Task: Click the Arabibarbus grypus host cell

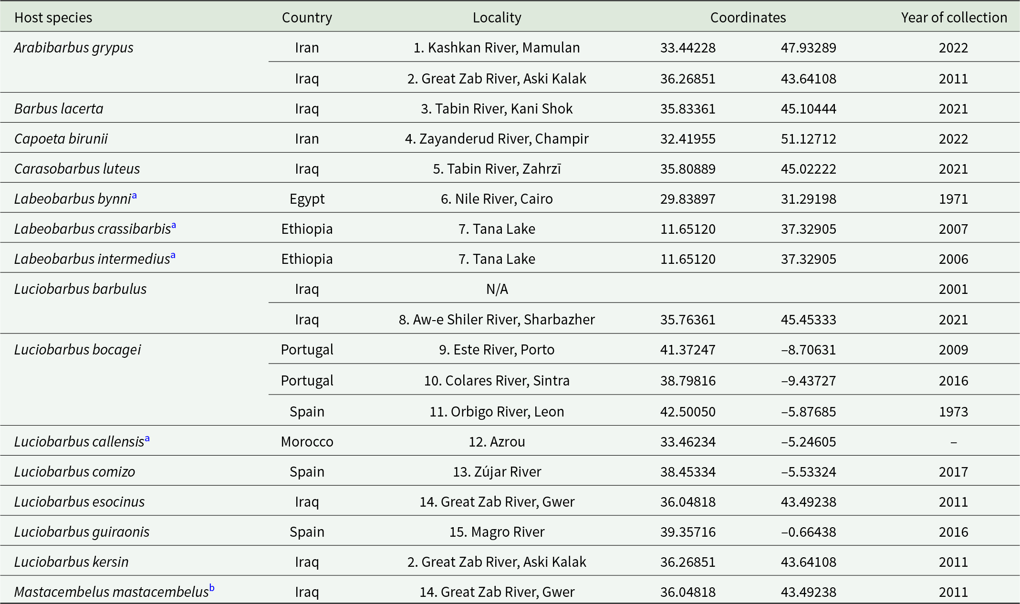Action: click(74, 48)
